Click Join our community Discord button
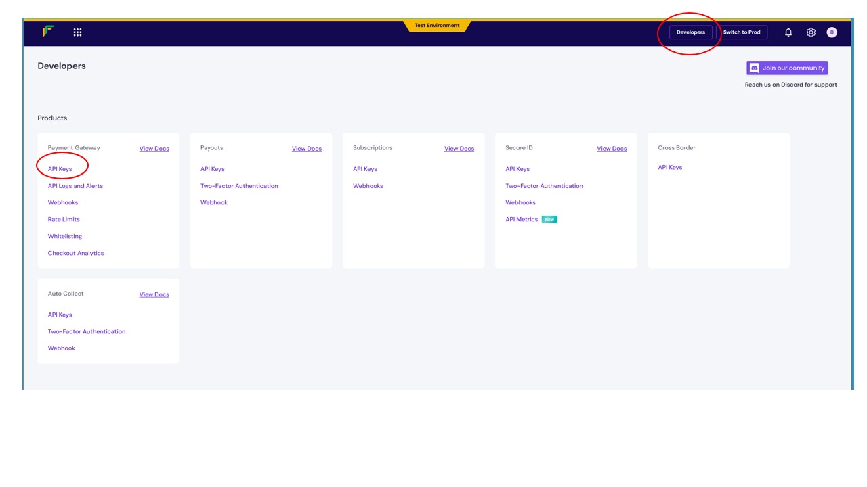Viewport: 867px width, 487px height. click(x=787, y=68)
